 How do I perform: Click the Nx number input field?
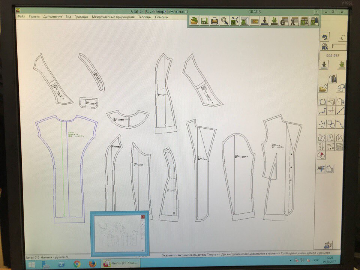(339, 46)
